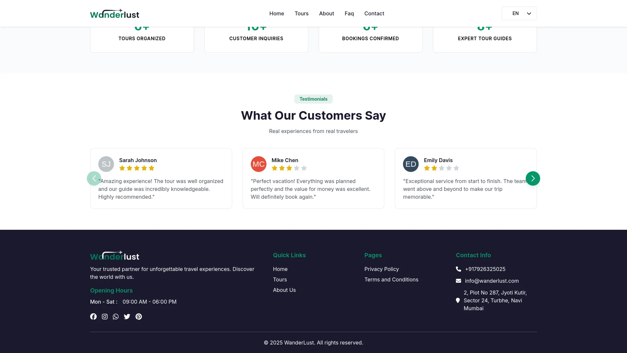Click the next testimonial arrow button

click(x=533, y=178)
